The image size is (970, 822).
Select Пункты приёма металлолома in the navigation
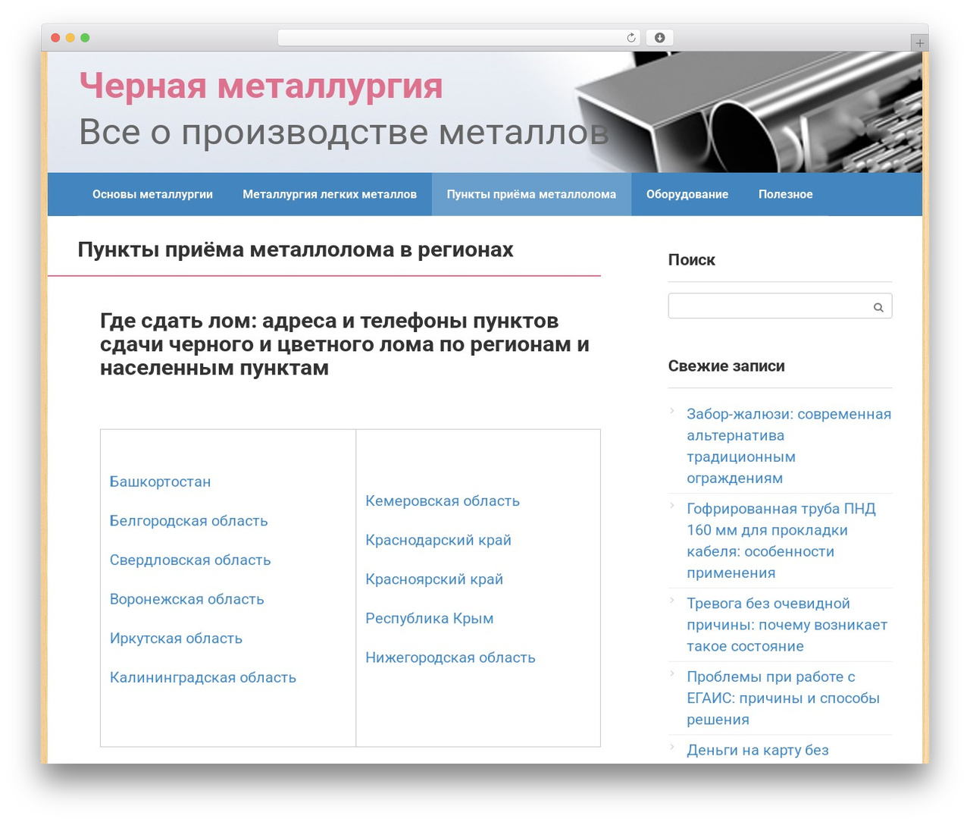pos(531,194)
